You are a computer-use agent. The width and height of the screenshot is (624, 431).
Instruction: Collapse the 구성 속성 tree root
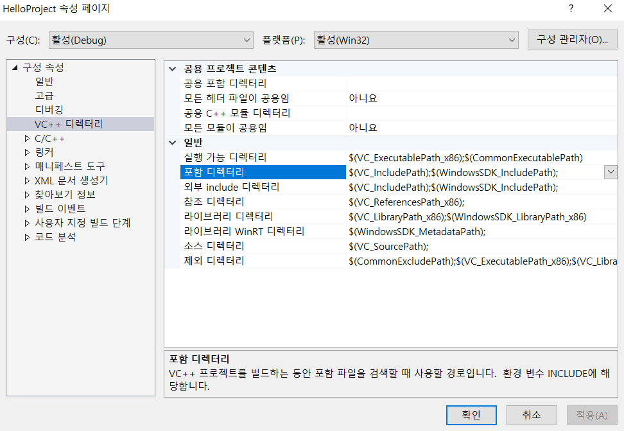[x=15, y=67]
